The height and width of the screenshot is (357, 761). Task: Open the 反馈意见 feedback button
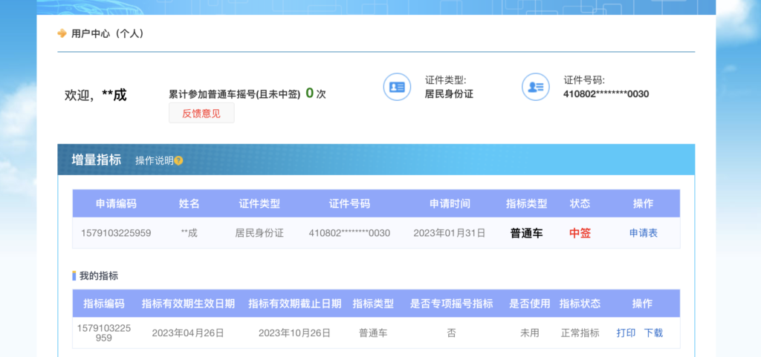click(x=201, y=114)
